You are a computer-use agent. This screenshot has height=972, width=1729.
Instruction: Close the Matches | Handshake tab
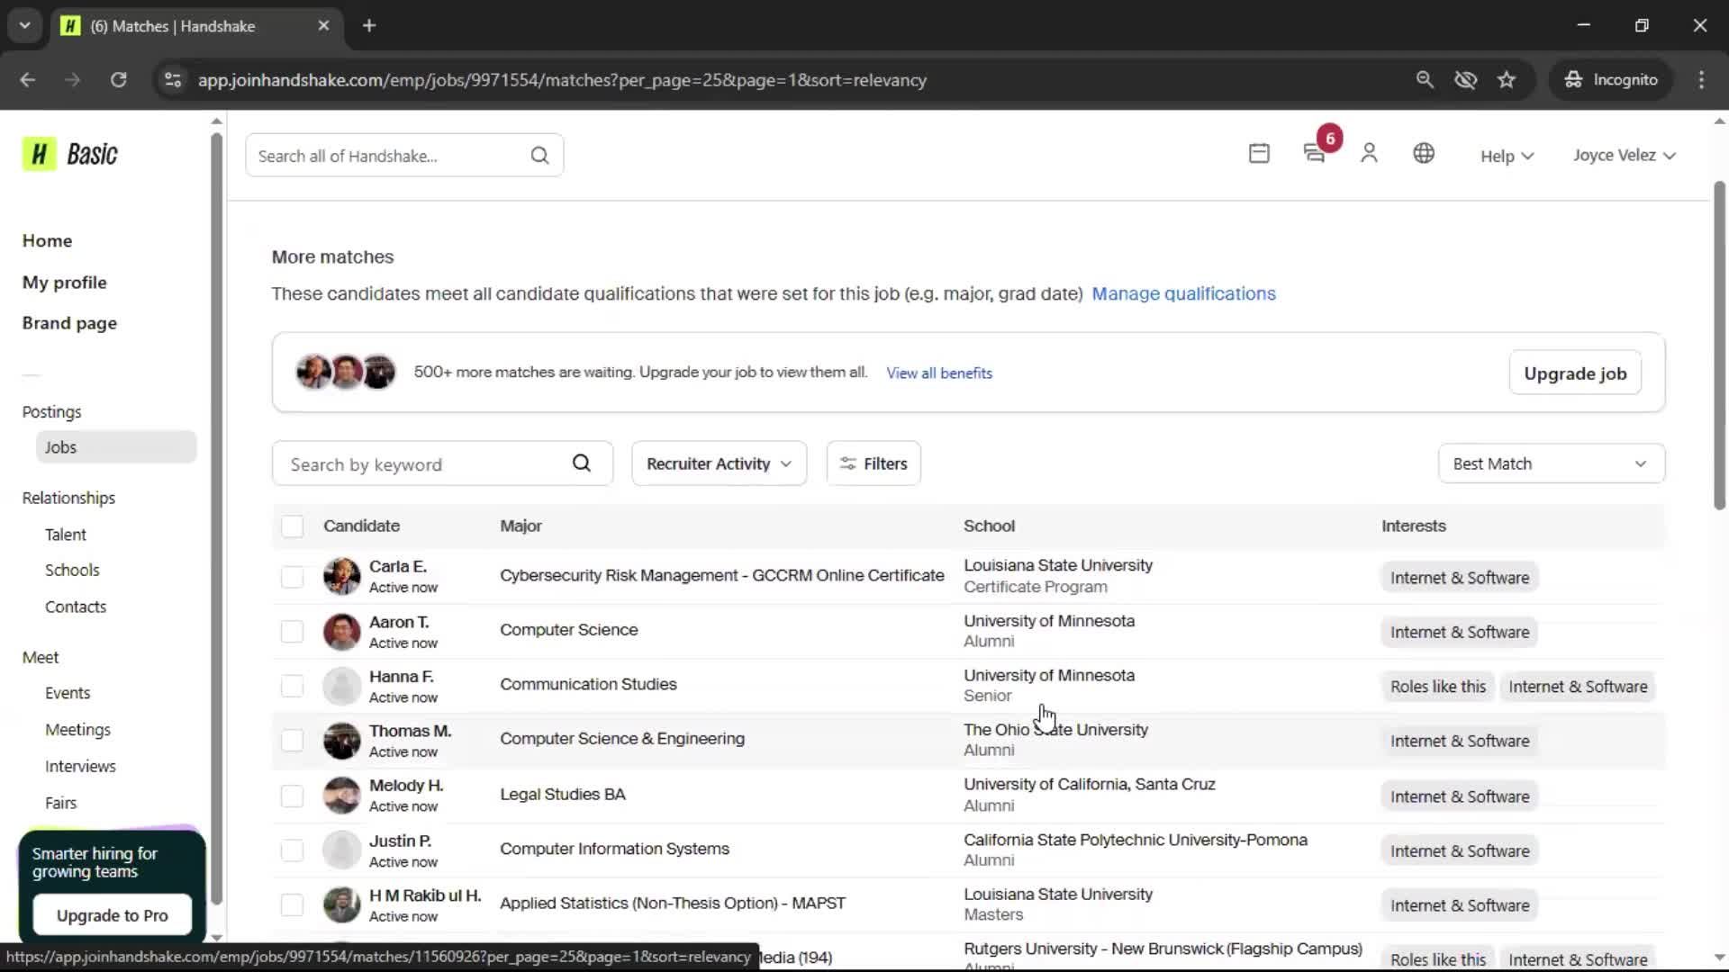coord(323,26)
